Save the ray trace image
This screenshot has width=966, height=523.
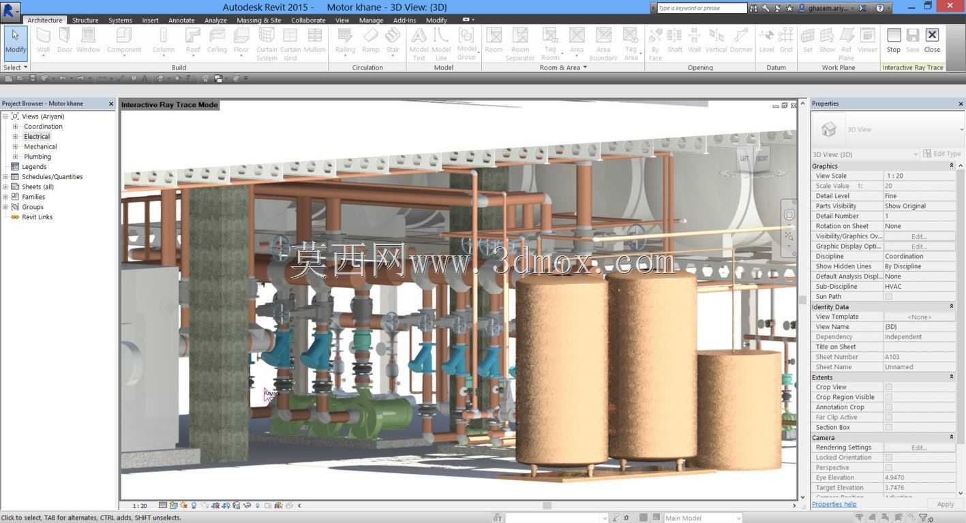coord(912,41)
